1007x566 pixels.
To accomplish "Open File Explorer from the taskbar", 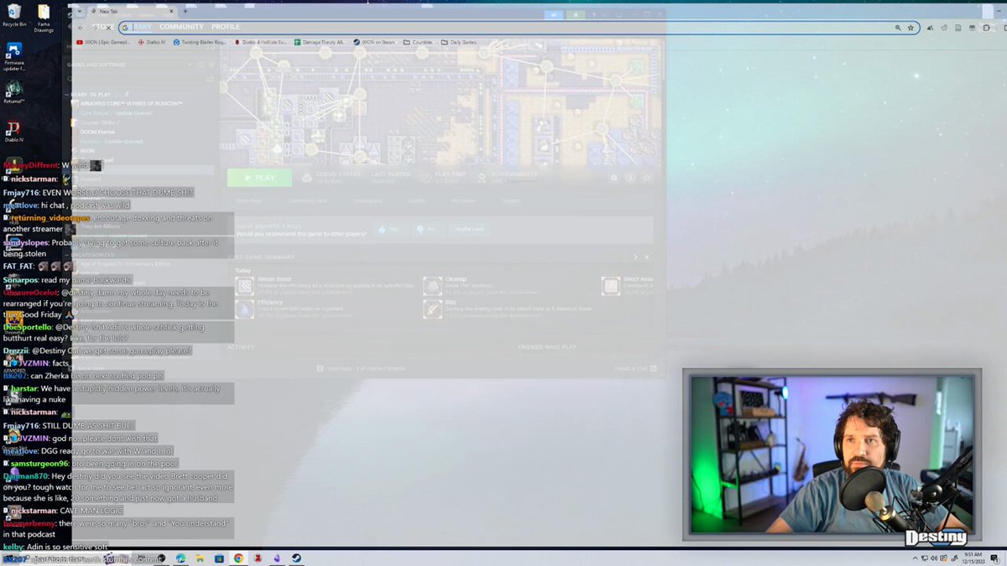I will tap(200, 558).
